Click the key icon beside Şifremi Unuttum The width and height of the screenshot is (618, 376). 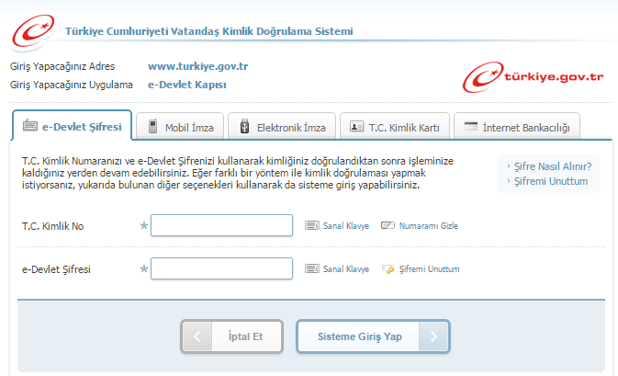(x=388, y=269)
